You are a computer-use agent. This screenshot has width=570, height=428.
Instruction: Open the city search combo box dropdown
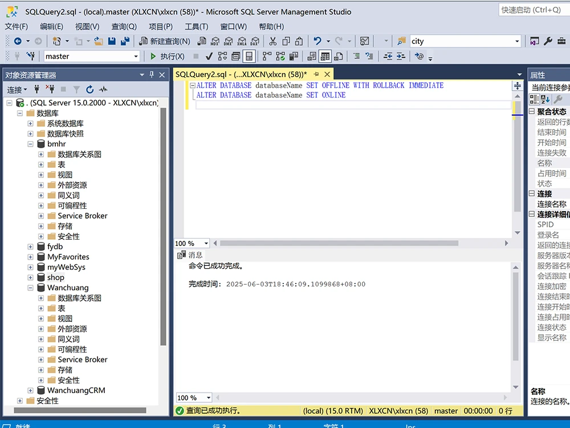pos(517,41)
